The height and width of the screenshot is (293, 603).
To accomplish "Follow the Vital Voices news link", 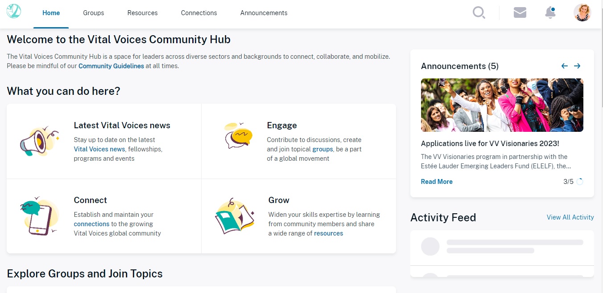I will (99, 149).
